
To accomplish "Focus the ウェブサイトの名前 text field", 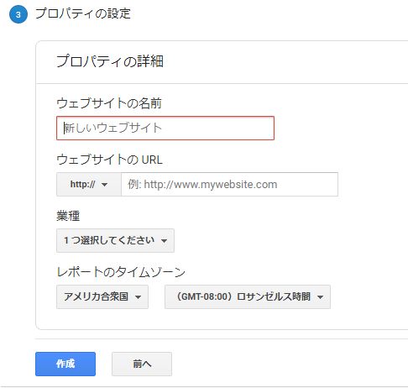I will [165, 128].
